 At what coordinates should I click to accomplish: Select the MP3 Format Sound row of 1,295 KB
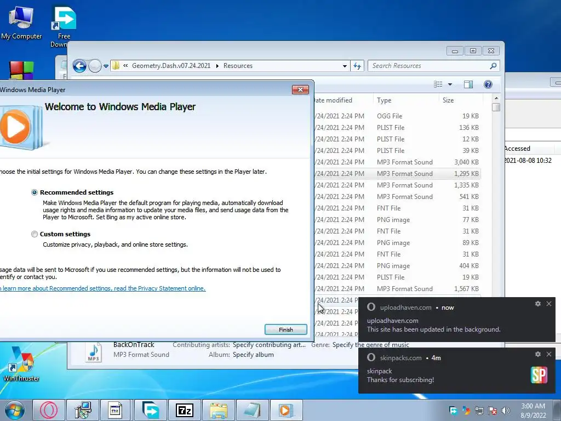point(397,174)
